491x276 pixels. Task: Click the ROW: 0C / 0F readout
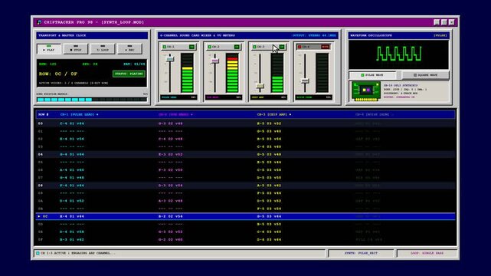click(x=58, y=74)
